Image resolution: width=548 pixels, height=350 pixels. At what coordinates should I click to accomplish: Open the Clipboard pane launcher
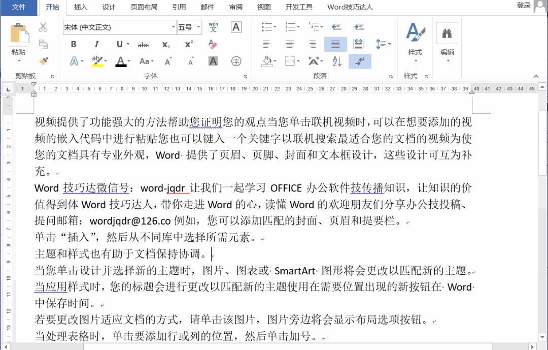[x=53, y=76]
